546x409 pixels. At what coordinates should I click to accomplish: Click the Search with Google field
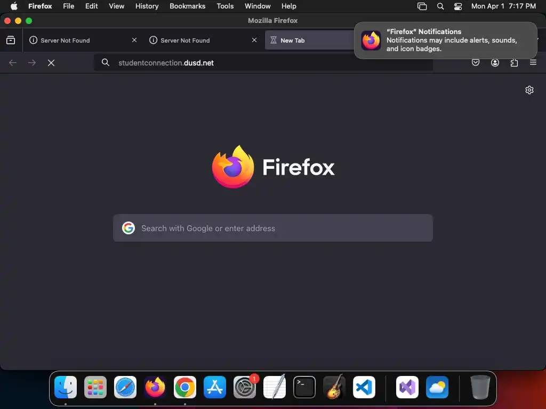273,228
